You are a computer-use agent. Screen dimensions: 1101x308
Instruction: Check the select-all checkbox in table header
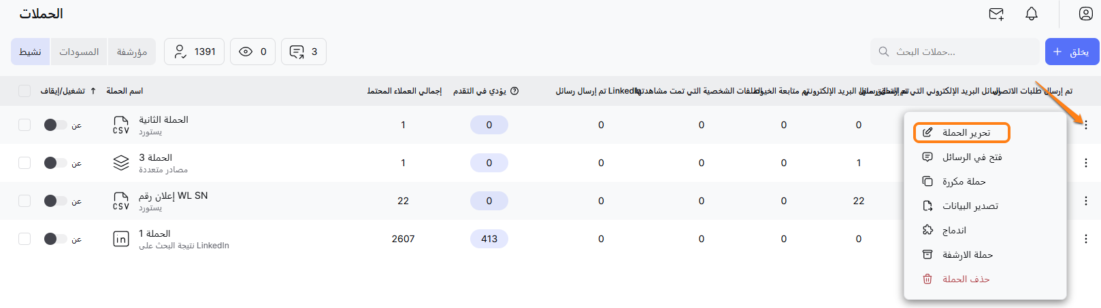pos(24,91)
